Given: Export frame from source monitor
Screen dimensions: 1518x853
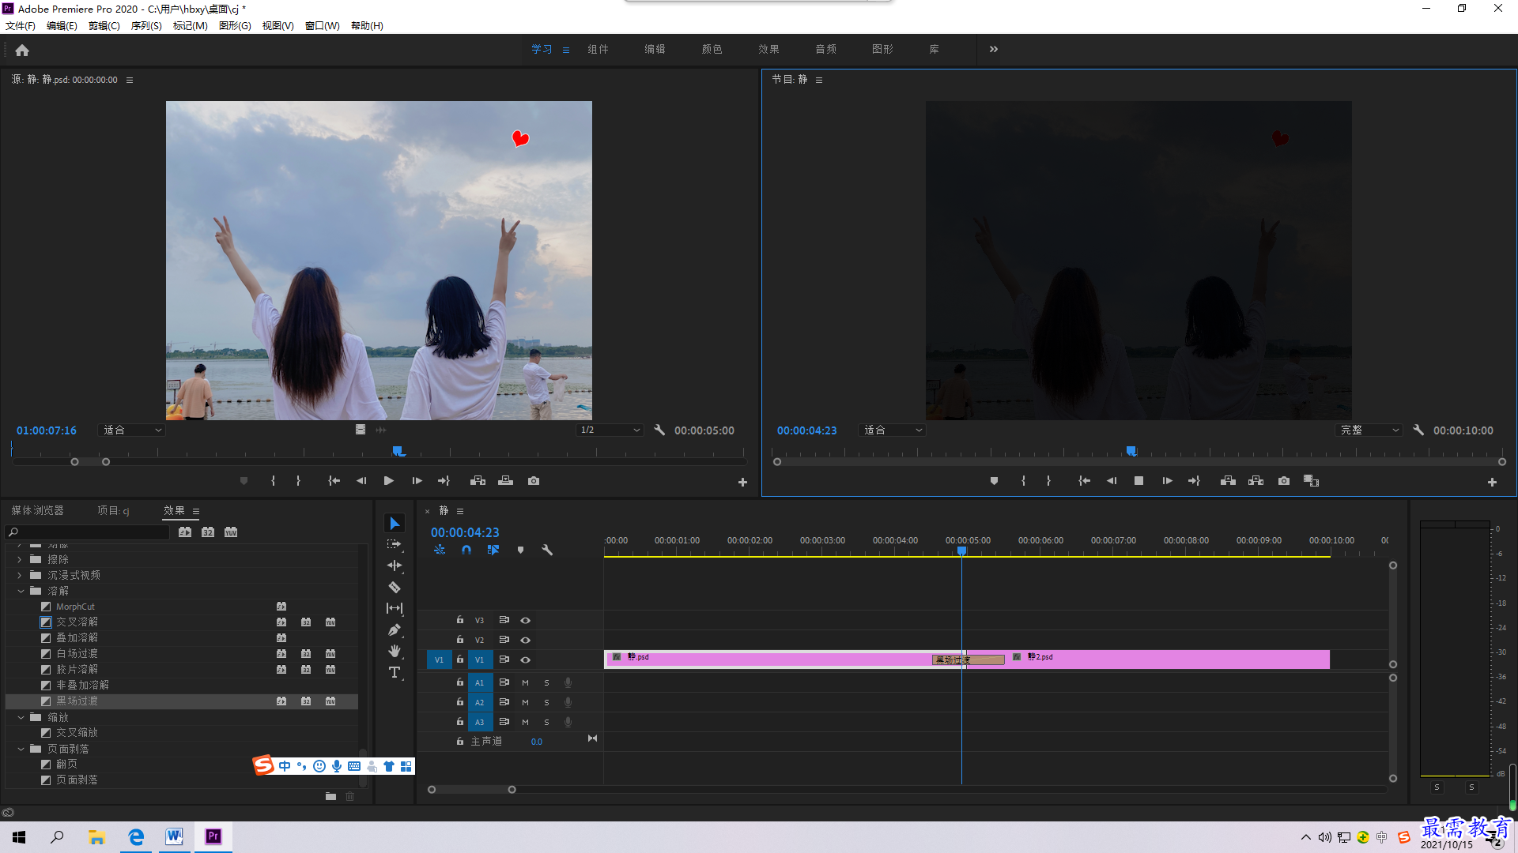Looking at the screenshot, I should tap(534, 481).
